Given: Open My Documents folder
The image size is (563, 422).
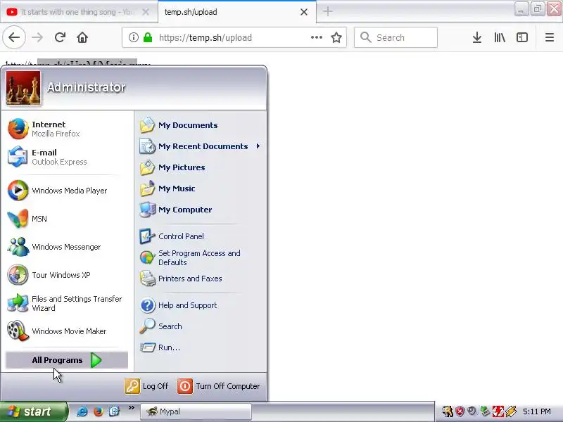Looking at the screenshot, I should pyautogui.click(x=201, y=125).
